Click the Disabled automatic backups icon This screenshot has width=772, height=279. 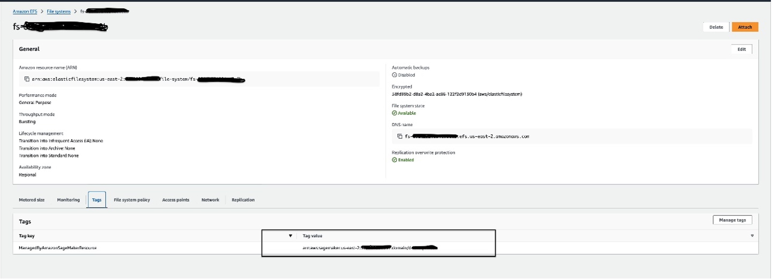(x=394, y=75)
